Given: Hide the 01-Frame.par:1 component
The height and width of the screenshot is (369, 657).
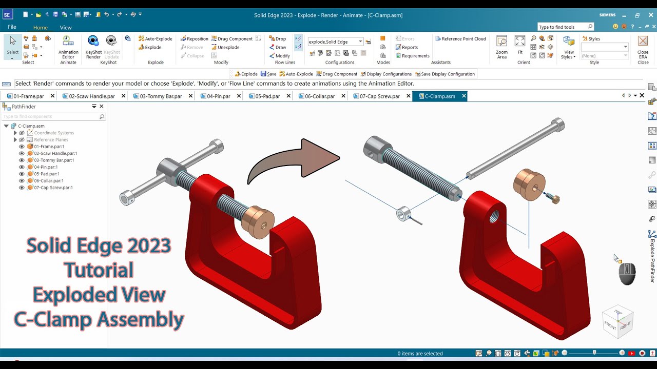Looking at the screenshot, I should 22,147.
